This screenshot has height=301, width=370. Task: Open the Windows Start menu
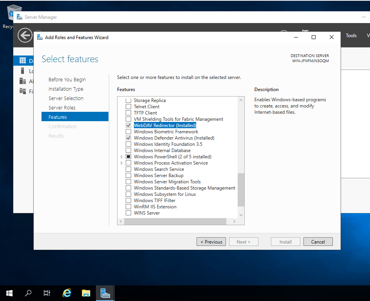(9, 293)
